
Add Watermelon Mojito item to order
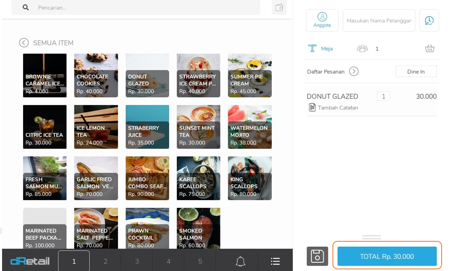pyautogui.click(x=250, y=127)
